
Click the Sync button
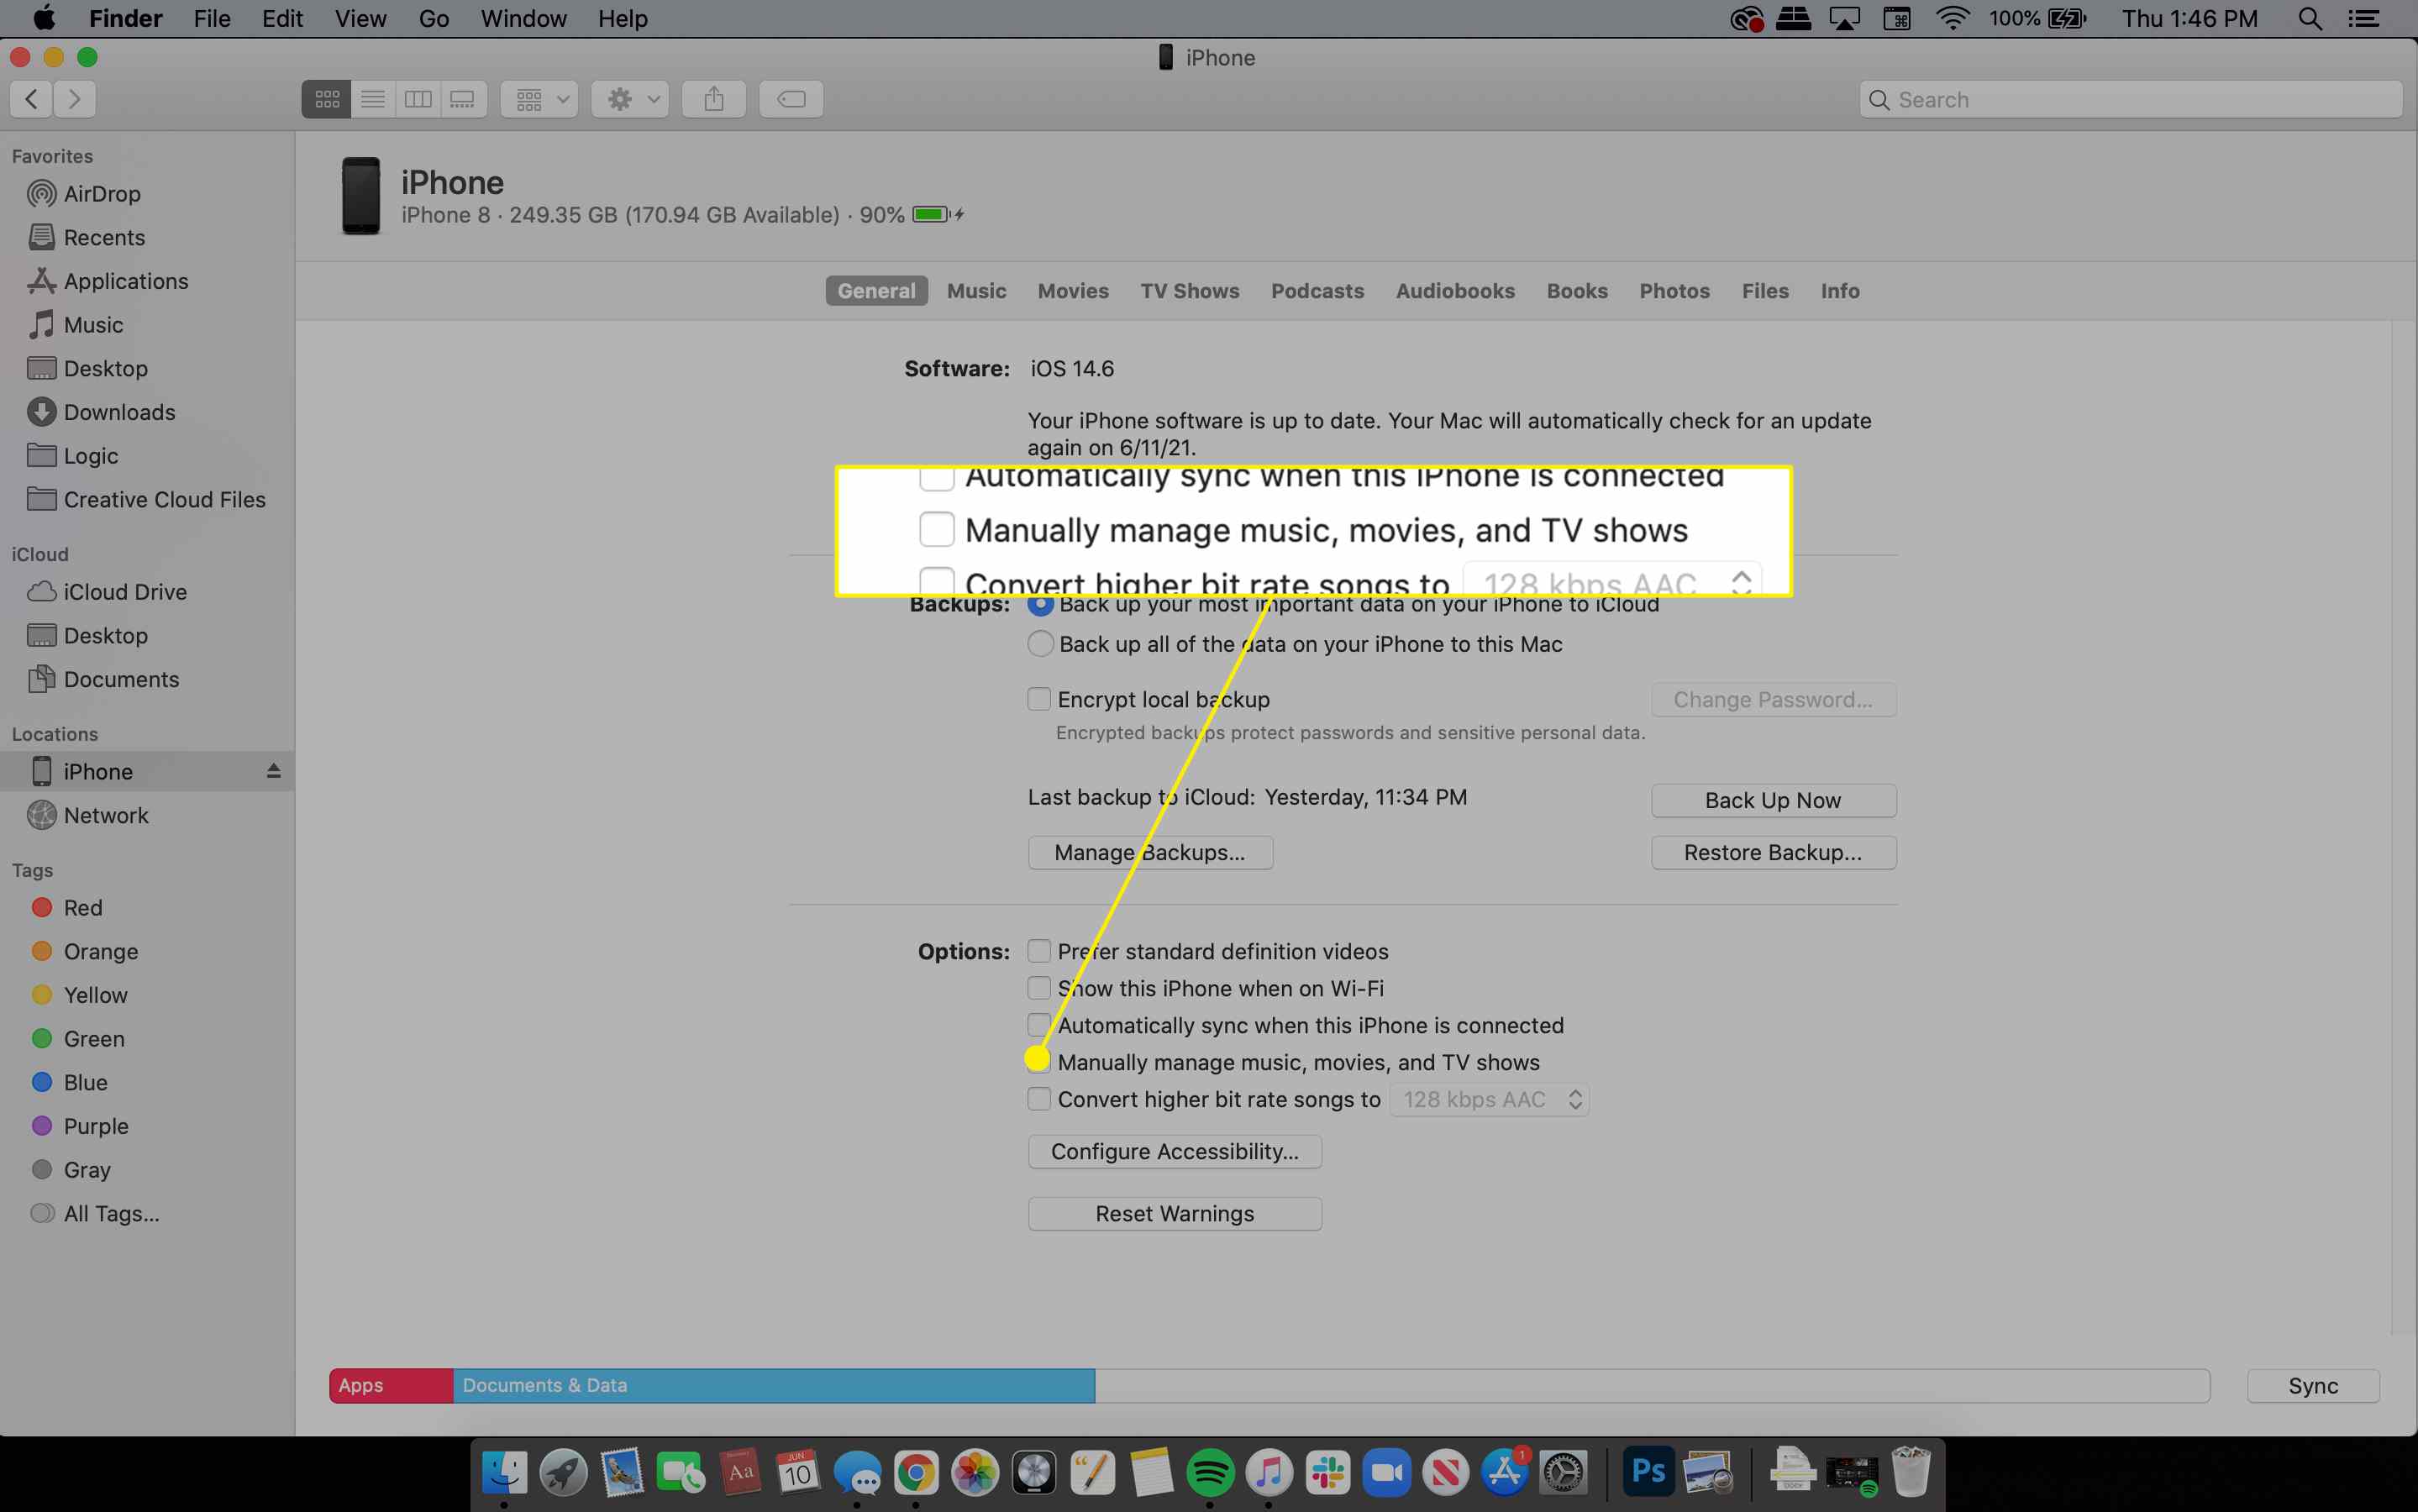[2313, 1386]
